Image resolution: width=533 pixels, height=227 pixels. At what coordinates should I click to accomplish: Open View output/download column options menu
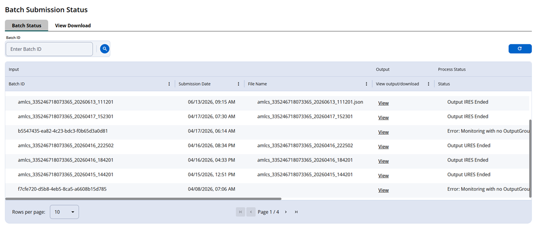coord(429,84)
